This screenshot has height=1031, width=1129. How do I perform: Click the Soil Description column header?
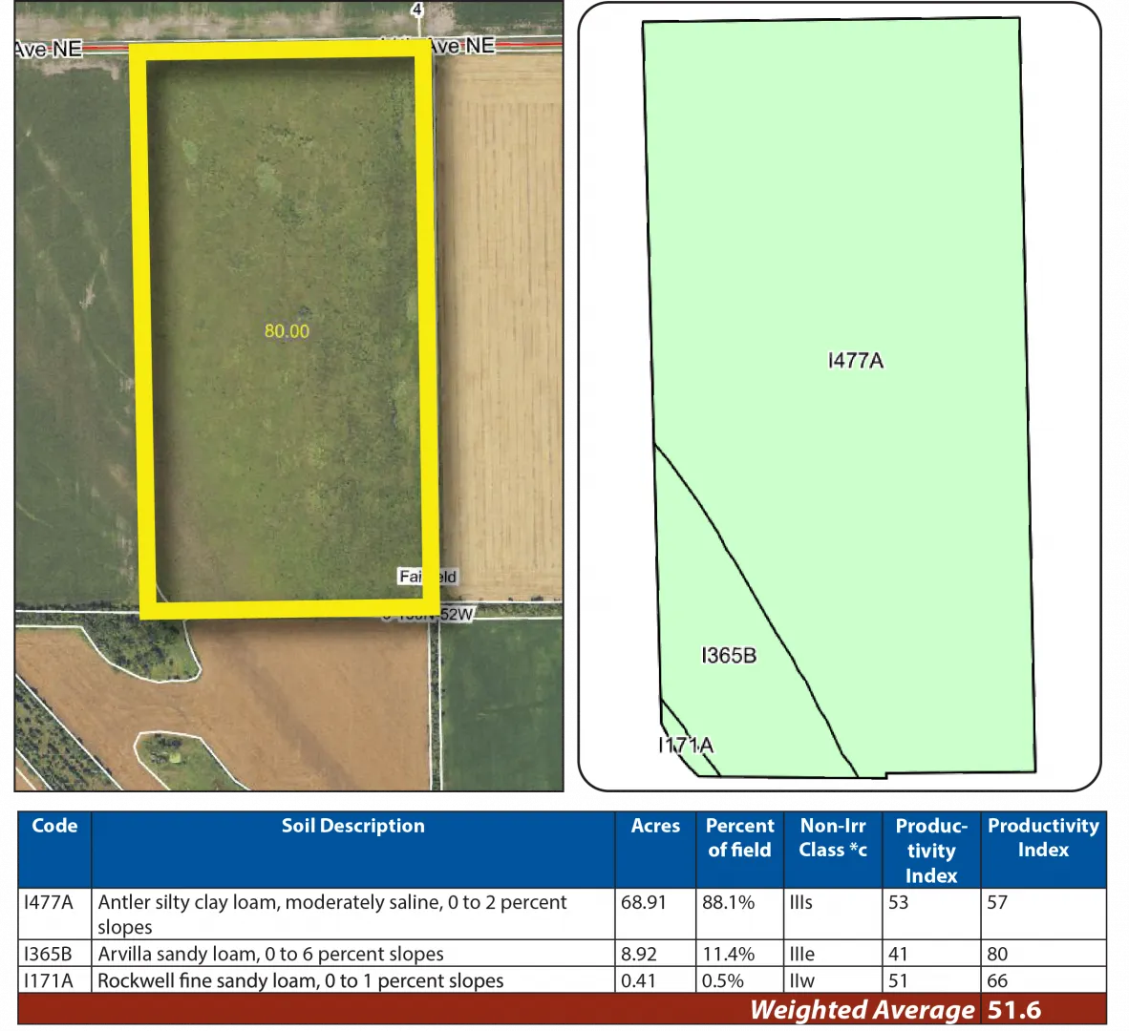point(352,827)
